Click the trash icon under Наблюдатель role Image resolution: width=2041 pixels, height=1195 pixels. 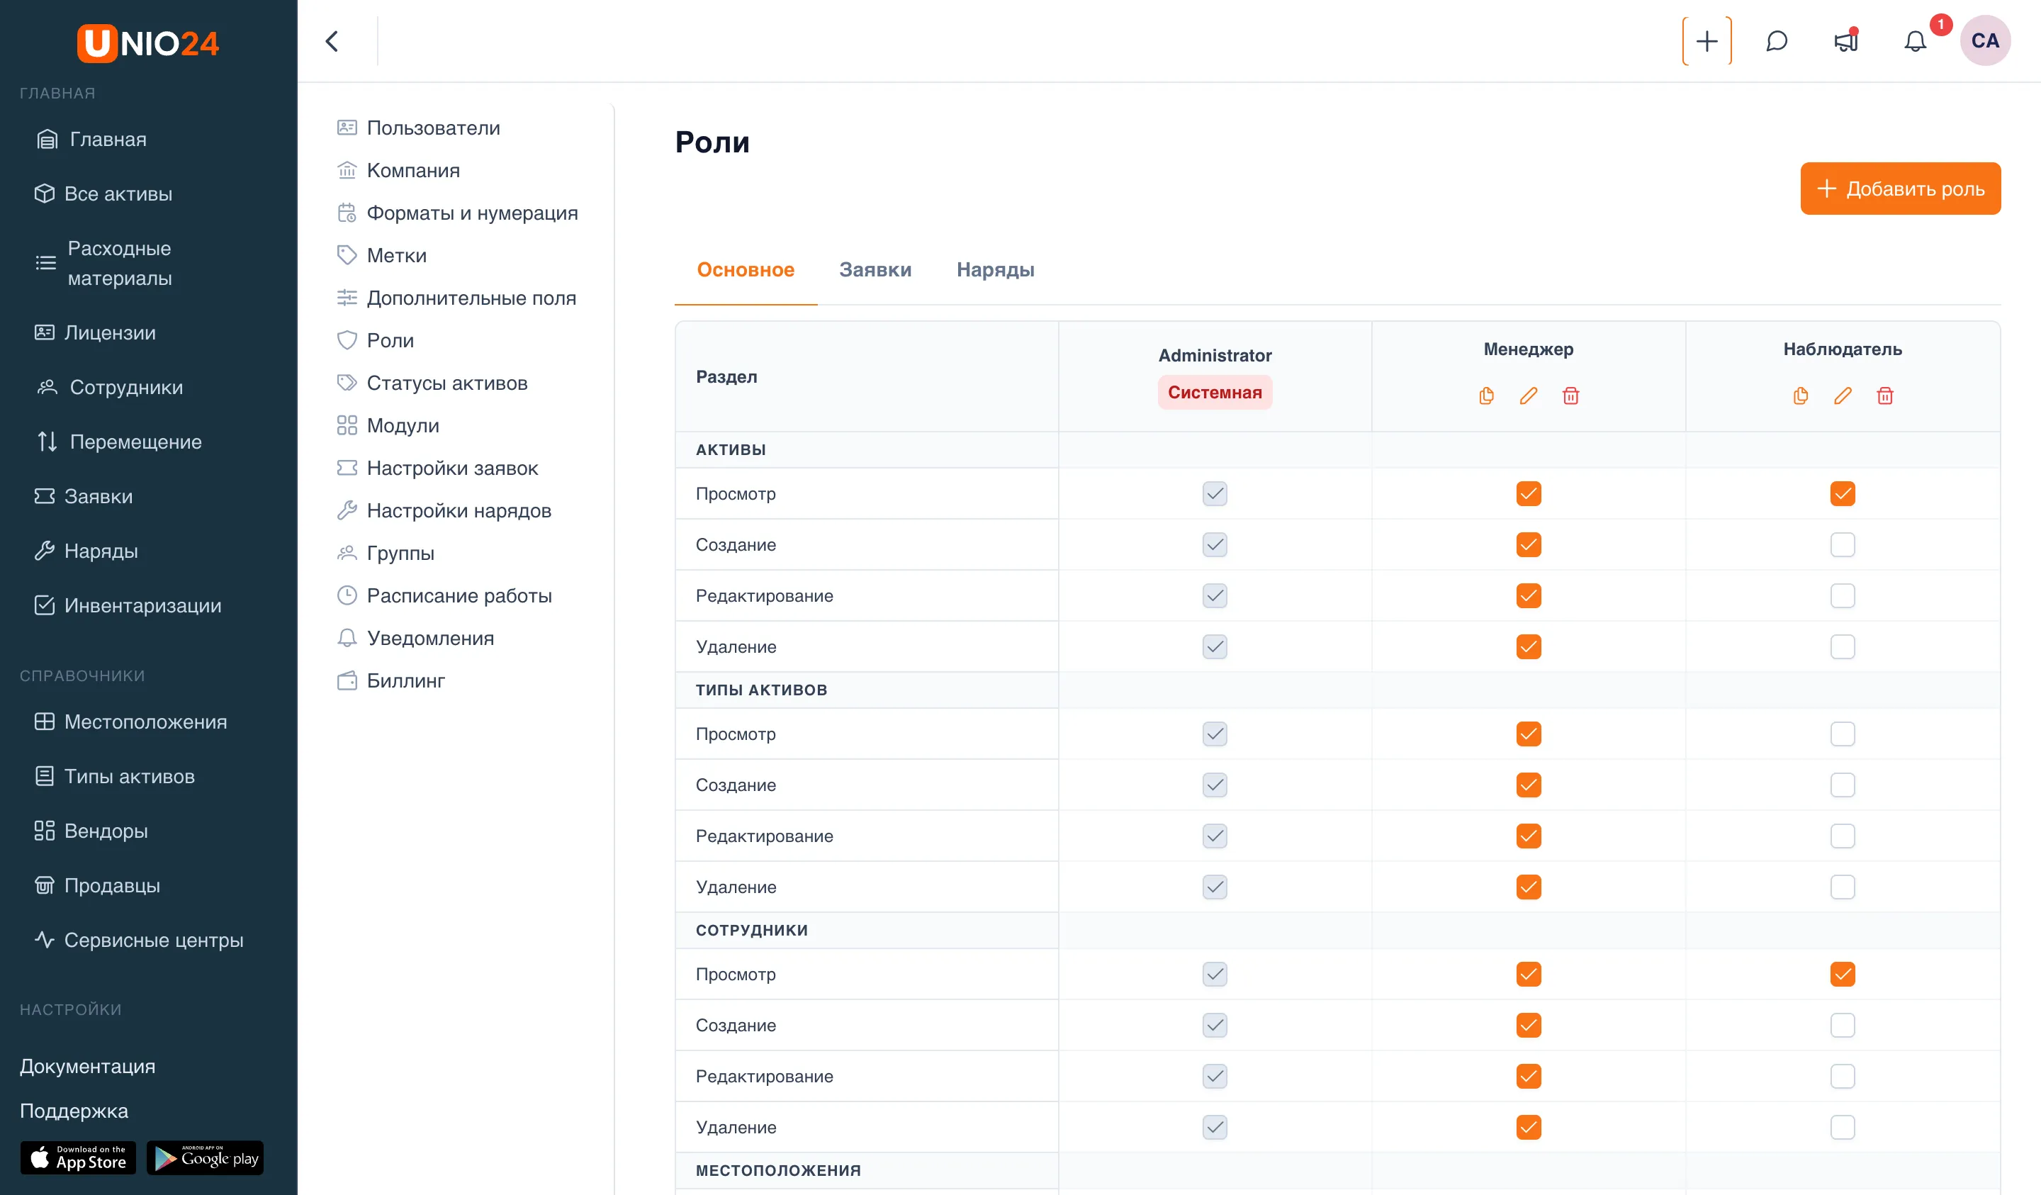tap(1884, 395)
